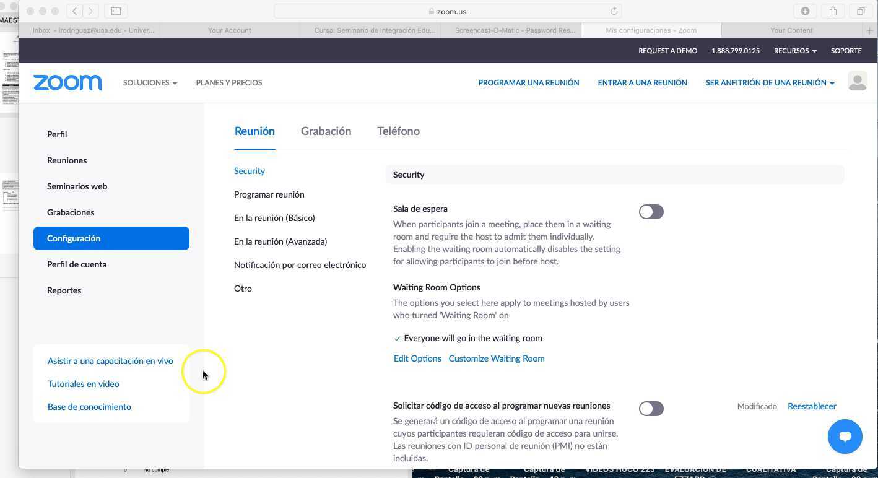The image size is (878, 478).
Task: Click Edit Options for waiting room
Action: 417,358
